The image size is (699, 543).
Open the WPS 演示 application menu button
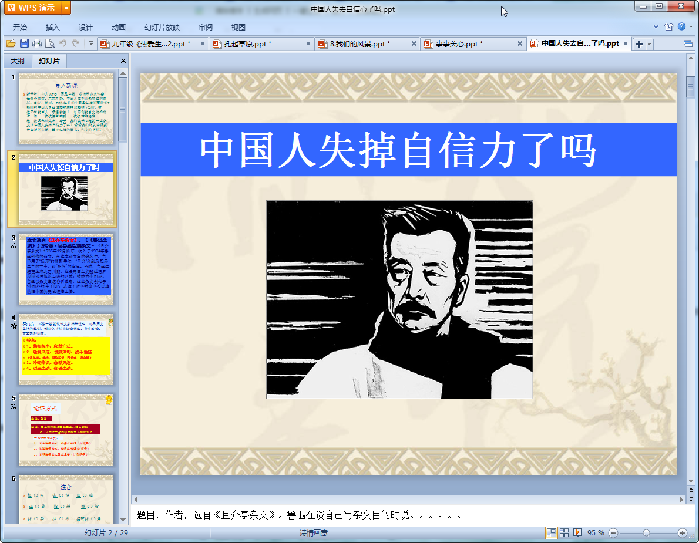32,8
